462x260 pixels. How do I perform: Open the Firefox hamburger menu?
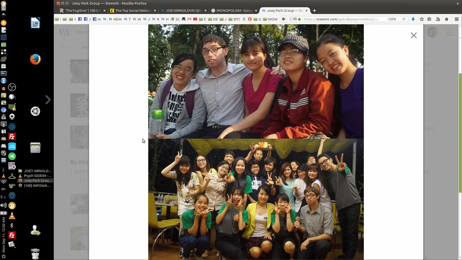point(457,19)
